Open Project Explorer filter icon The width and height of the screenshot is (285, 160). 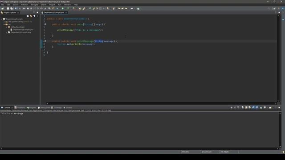34,16
